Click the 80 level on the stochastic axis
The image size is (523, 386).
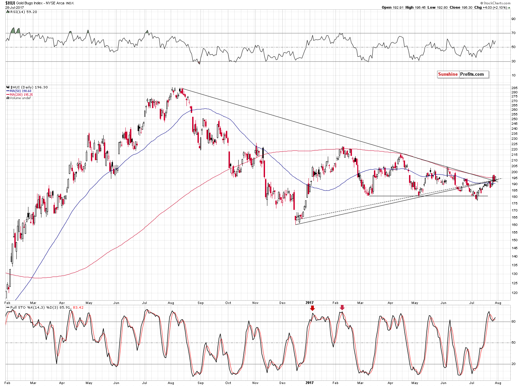513,322
